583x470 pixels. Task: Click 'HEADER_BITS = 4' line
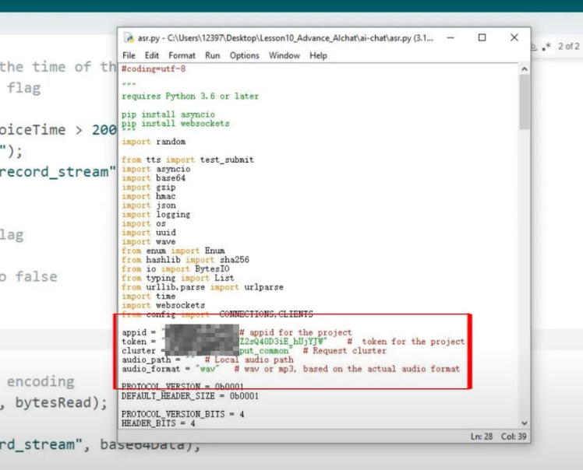[158, 423]
